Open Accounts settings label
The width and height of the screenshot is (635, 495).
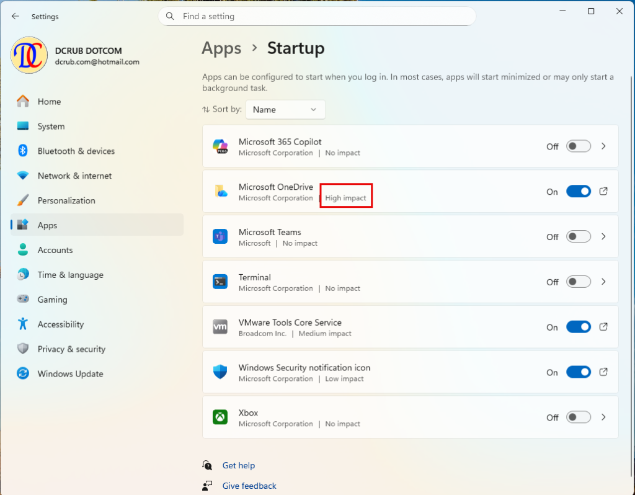click(x=55, y=250)
